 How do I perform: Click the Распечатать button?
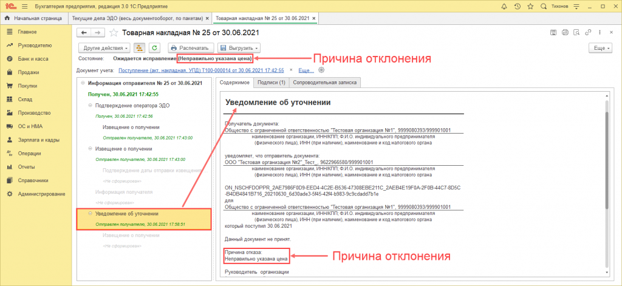click(x=191, y=48)
